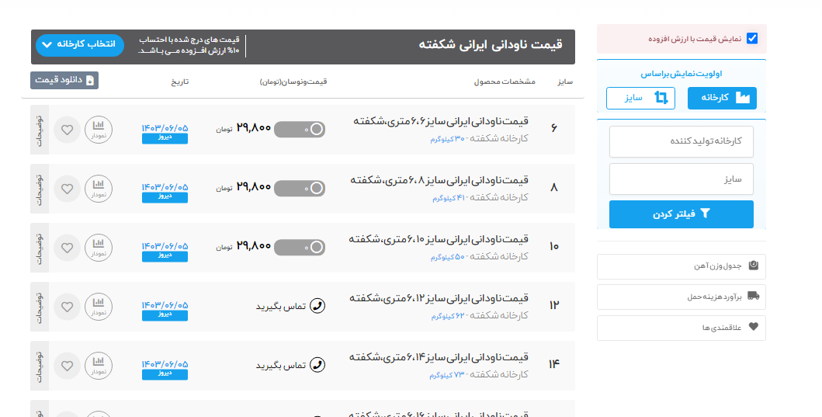The width and height of the screenshot is (822, 417).
Task: Favorite the size 8 product with heart icon
Action: 67,189
